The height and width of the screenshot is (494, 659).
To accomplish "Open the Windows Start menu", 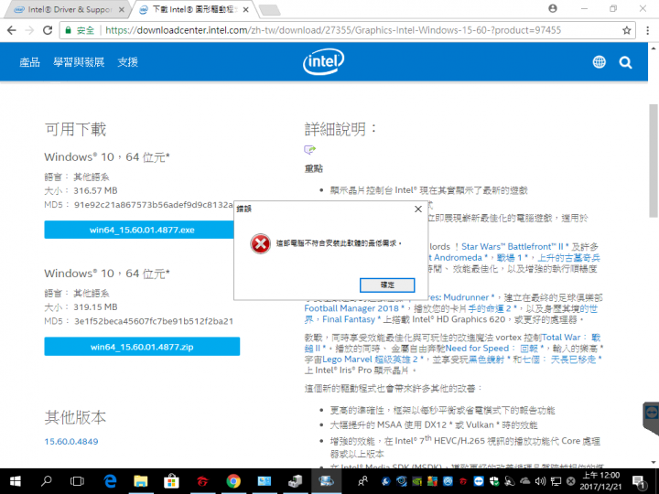I will pyautogui.click(x=16, y=481).
